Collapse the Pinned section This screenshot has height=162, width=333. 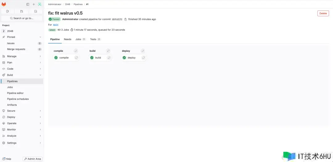pos(40,37)
